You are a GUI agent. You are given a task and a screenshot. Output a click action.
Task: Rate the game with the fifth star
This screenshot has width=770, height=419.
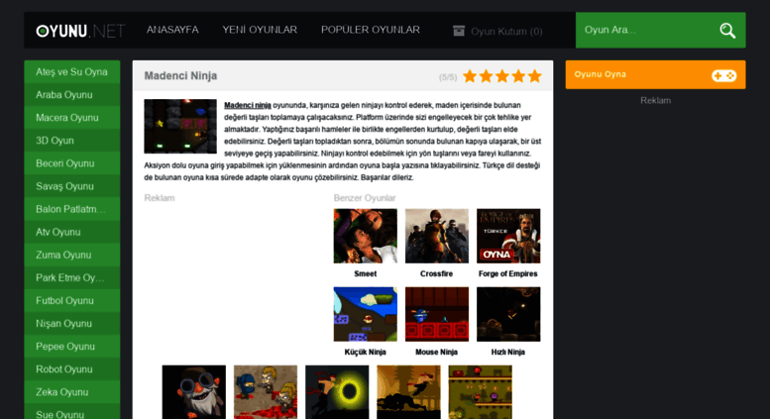(x=535, y=76)
